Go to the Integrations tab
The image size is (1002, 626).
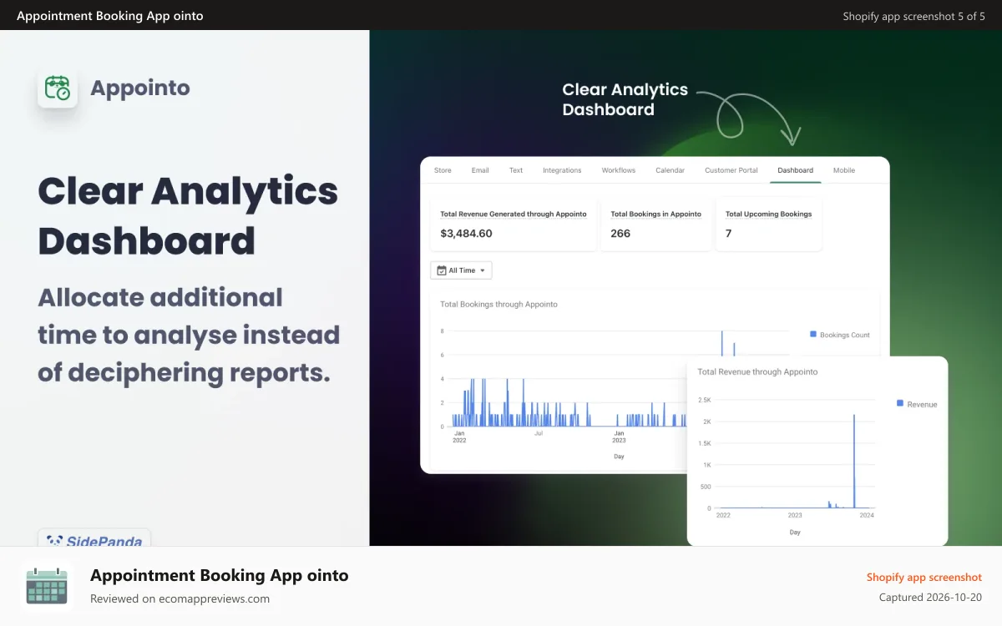562,170
